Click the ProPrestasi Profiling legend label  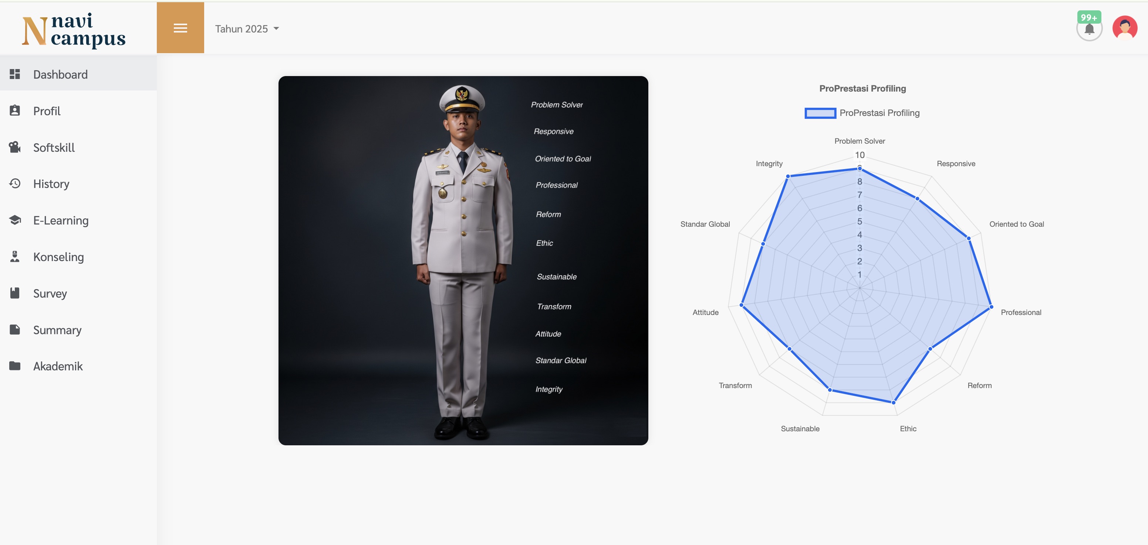879,113
